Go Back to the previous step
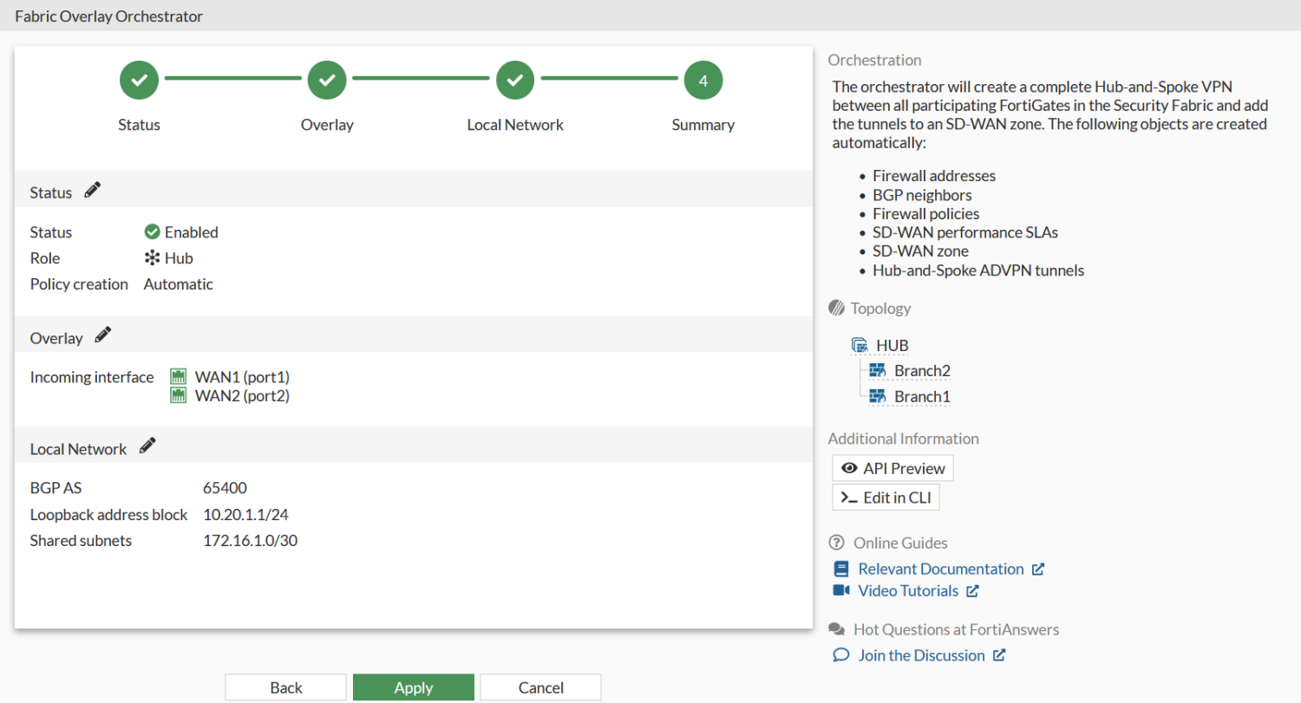 pos(286,687)
